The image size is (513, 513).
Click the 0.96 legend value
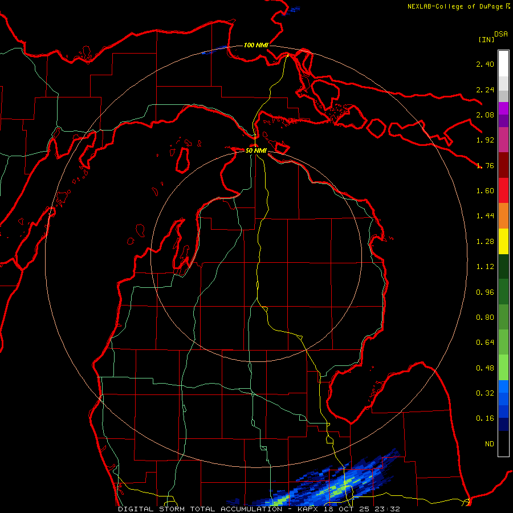point(485,292)
